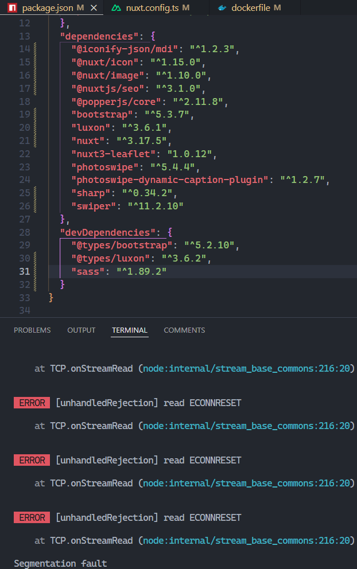Open the last node:internal/stream_base_commons:216:20 link above Segmentation fault
357x569 pixels.
[x=246, y=541]
